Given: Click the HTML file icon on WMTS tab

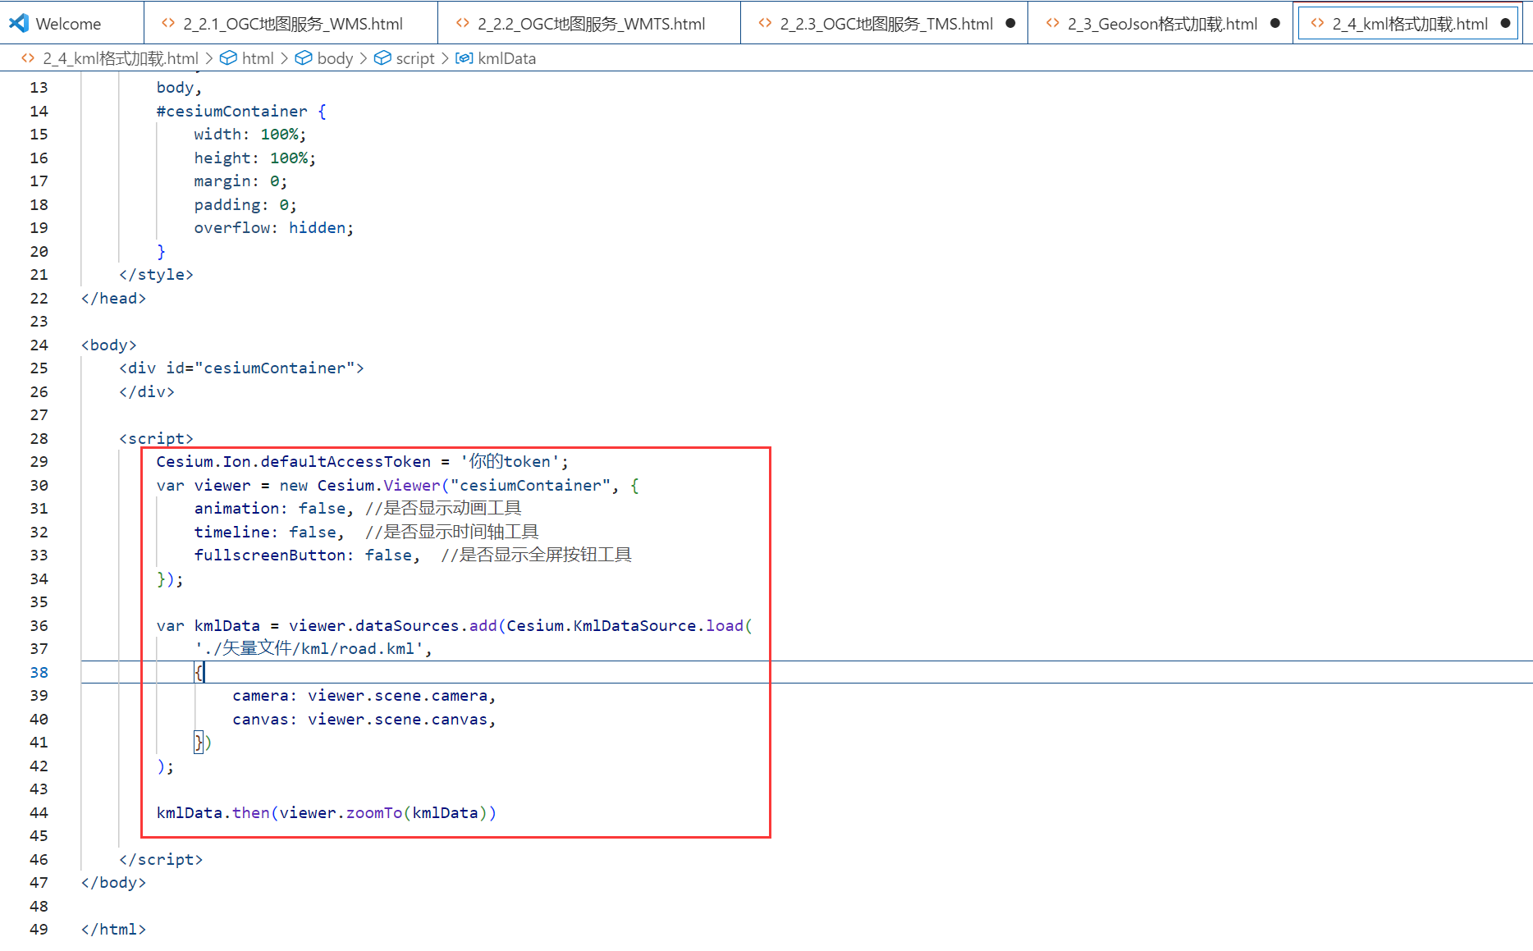Looking at the screenshot, I should (x=463, y=23).
